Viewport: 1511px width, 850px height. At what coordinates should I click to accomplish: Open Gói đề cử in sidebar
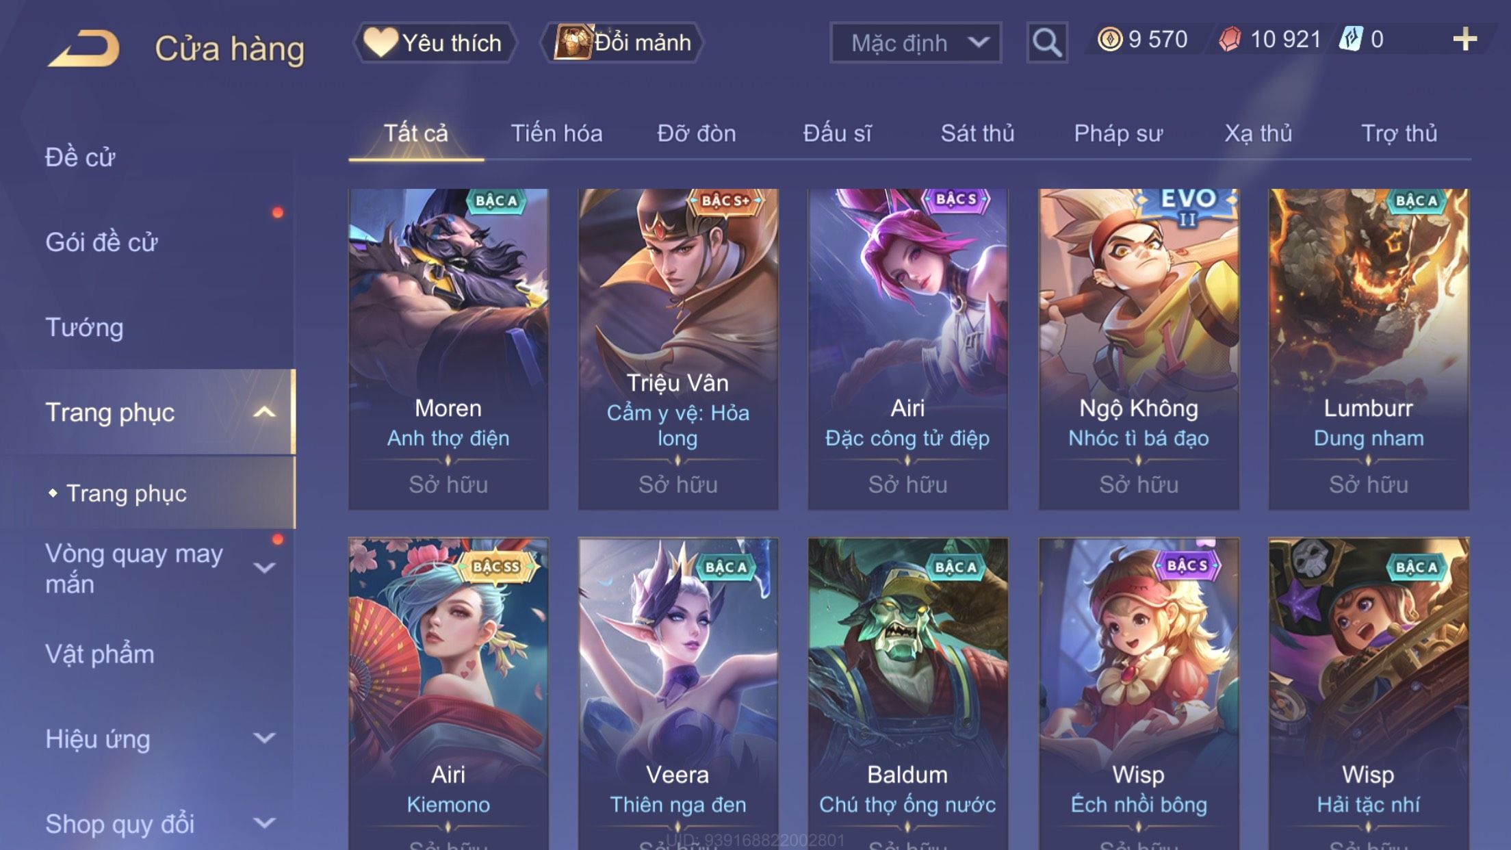(x=101, y=242)
